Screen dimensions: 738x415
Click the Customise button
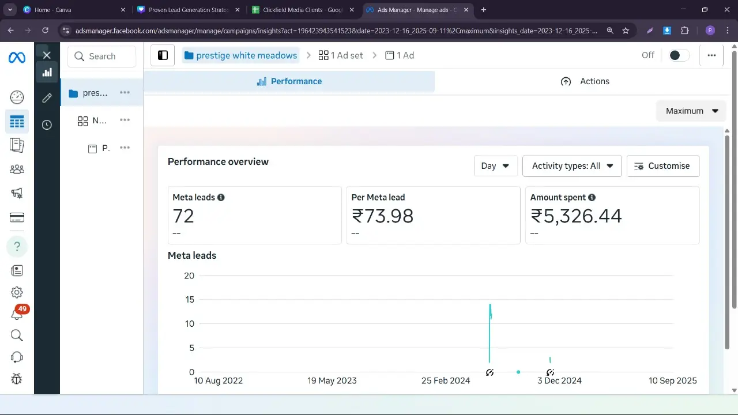pos(662,166)
